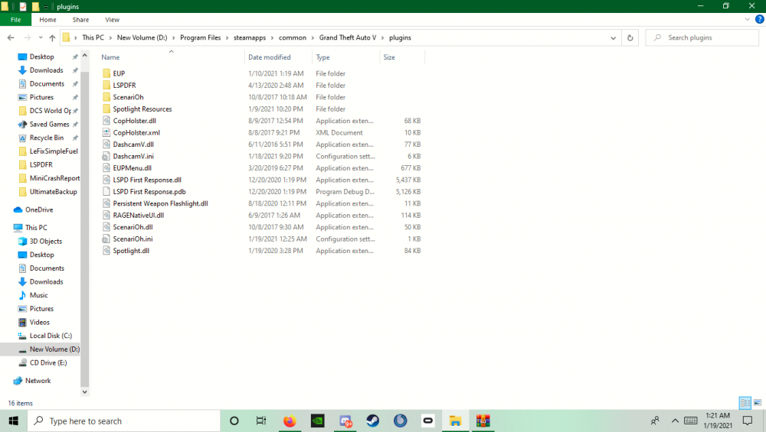Viewport: 766px width, 432px height.
Task: Select UltimateBackup in Quick access
Action: pos(53,192)
